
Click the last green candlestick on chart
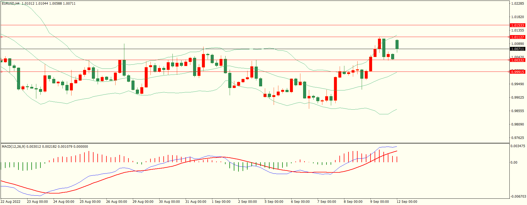tap(397, 44)
